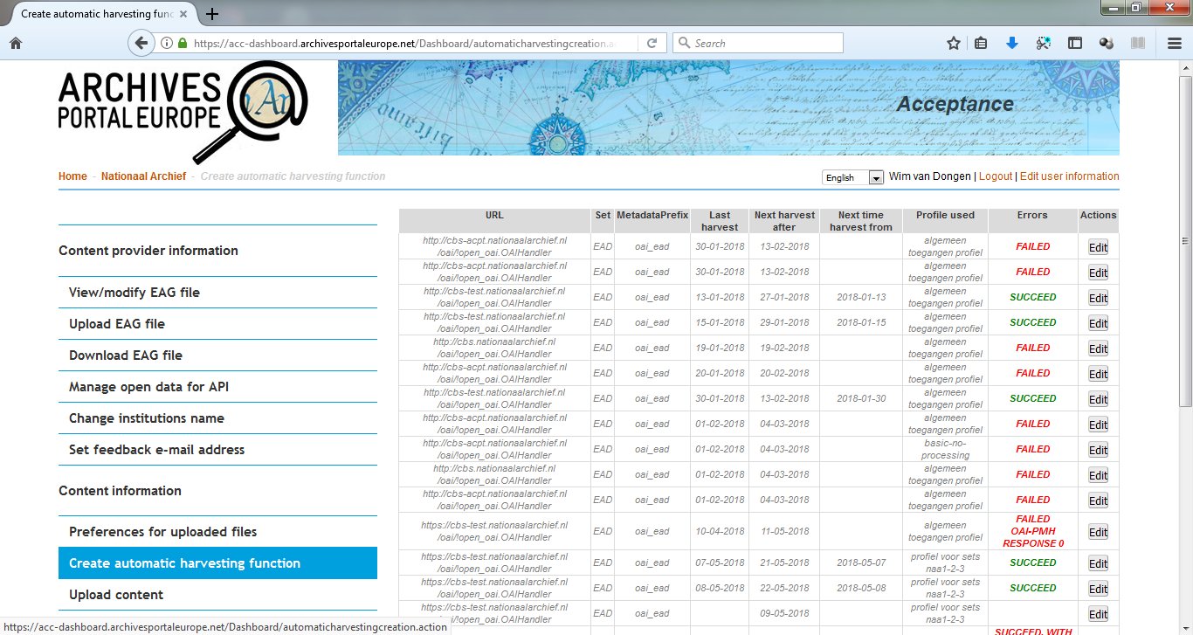The image size is (1193, 635).
Task: Edit the harvest with last harvest 08-05-2018
Action: [x=1098, y=589]
